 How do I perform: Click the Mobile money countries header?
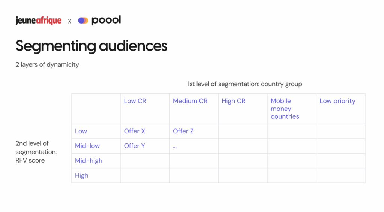pos(285,109)
